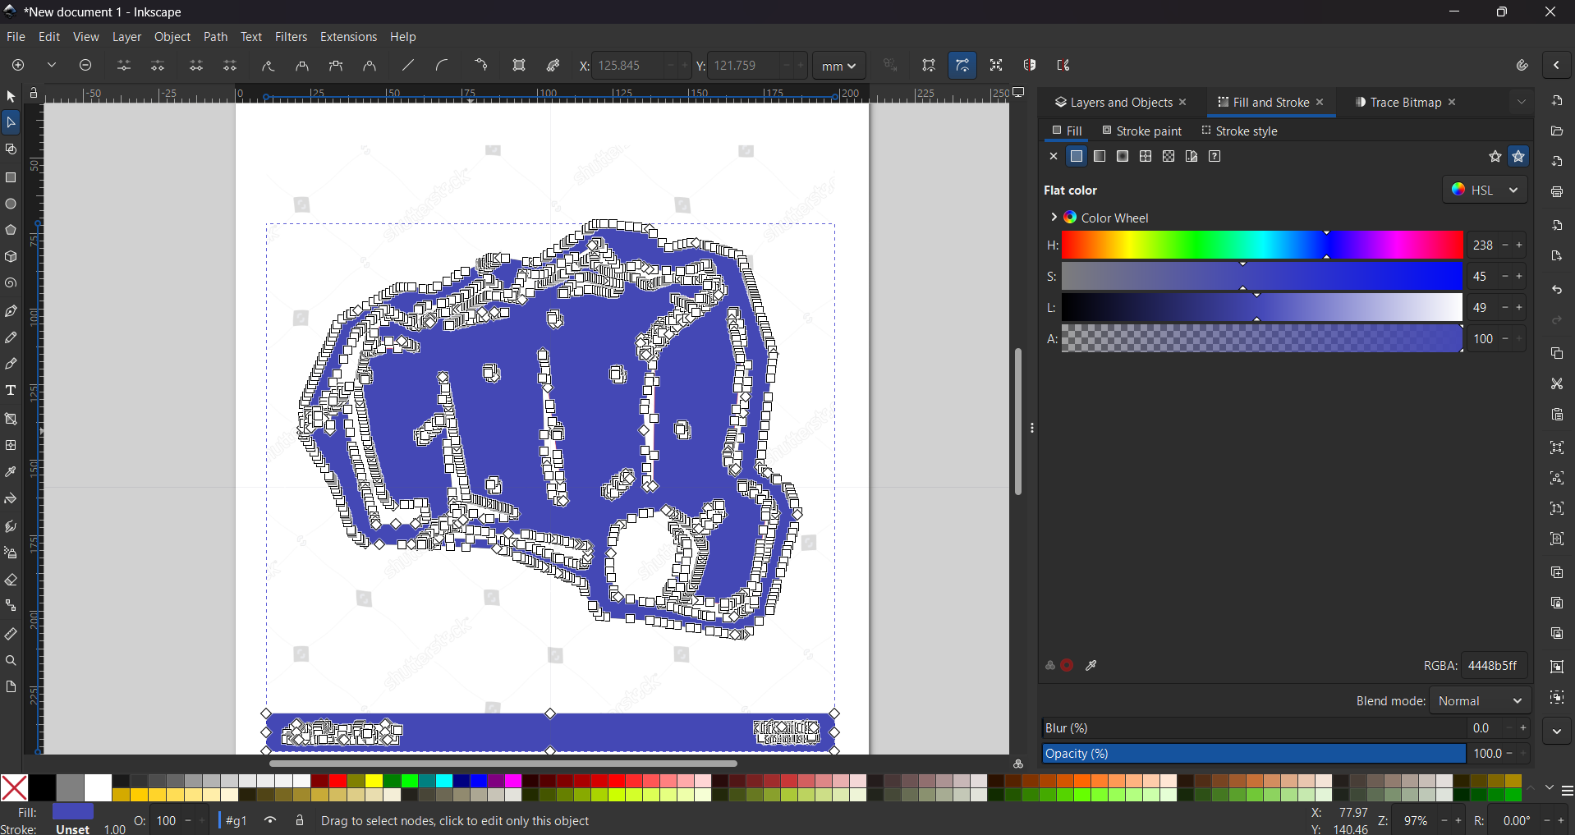
Task: Select the Text tool in toolbox
Action: 11,391
